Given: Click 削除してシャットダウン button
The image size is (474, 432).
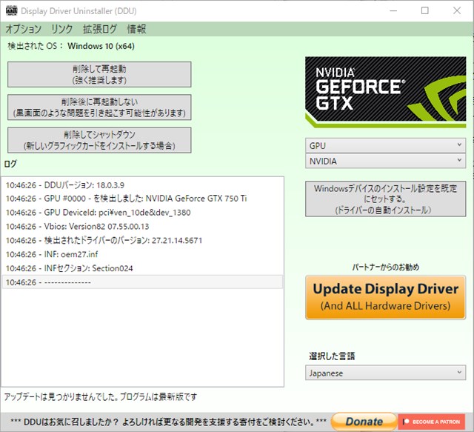Looking at the screenshot, I should coord(99,140).
